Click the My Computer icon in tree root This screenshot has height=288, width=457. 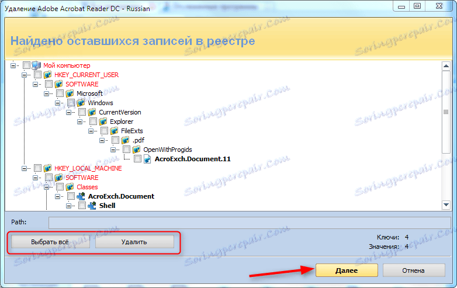pos(36,65)
